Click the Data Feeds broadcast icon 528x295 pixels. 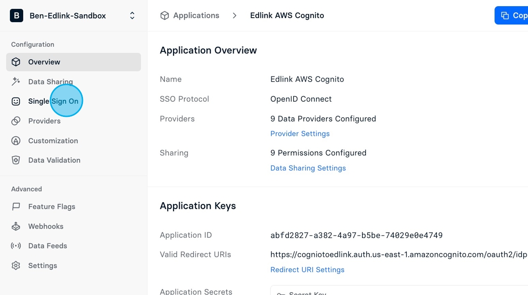[16, 246]
